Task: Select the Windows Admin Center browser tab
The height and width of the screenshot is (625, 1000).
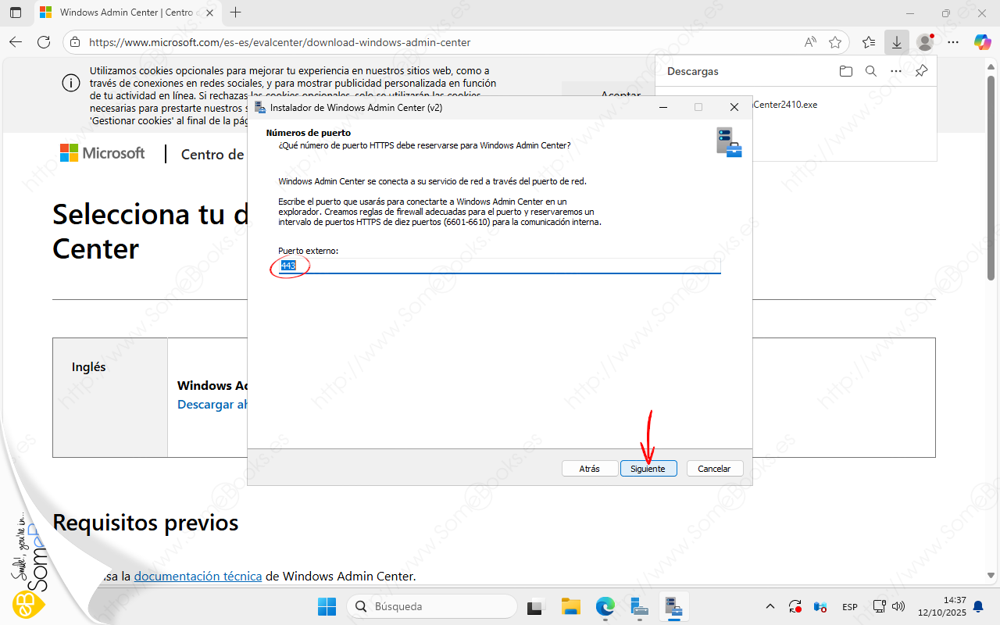Action: [125, 12]
